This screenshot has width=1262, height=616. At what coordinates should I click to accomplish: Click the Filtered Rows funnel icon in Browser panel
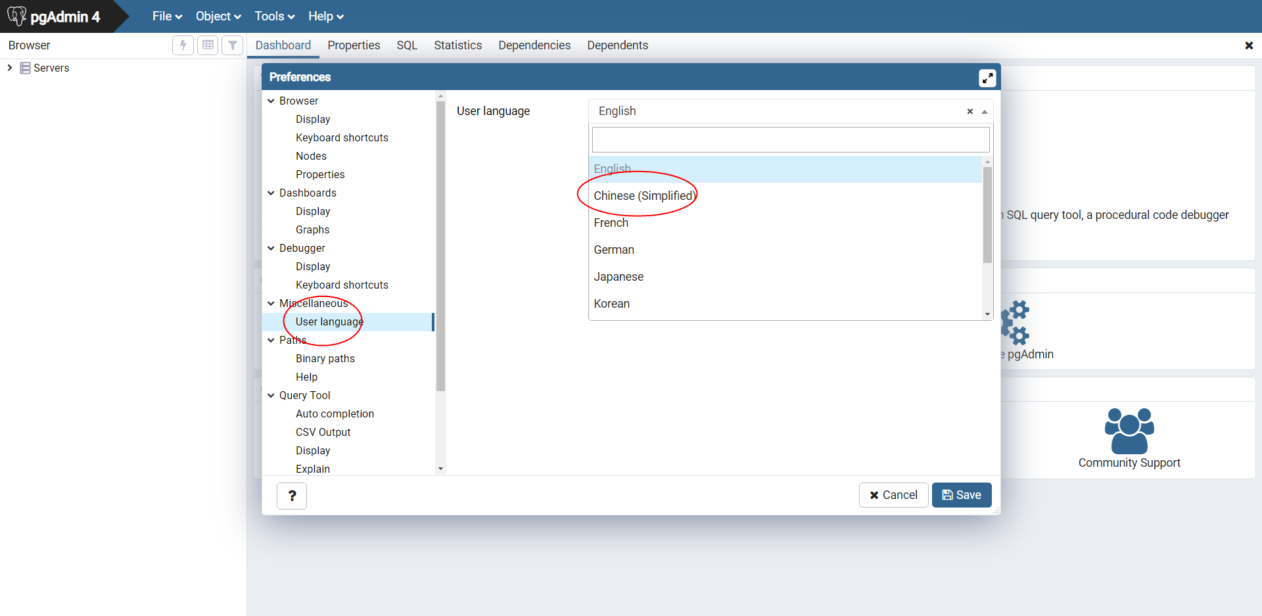click(x=233, y=45)
